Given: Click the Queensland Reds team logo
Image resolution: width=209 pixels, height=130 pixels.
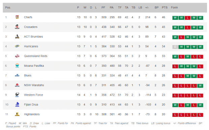Looking at the screenshot, I should pyautogui.click(x=17, y=56).
